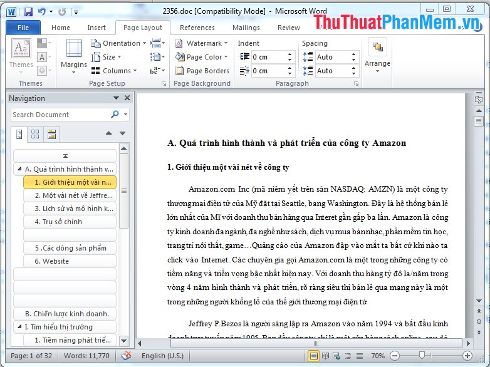Switch to Print Layout view

coord(313,356)
